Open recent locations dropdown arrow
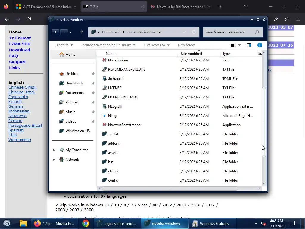 [x=70, y=32]
